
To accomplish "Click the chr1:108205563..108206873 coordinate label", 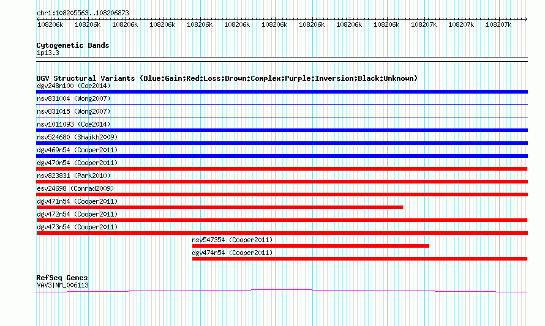I will pyautogui.click(x=83, y=13).
